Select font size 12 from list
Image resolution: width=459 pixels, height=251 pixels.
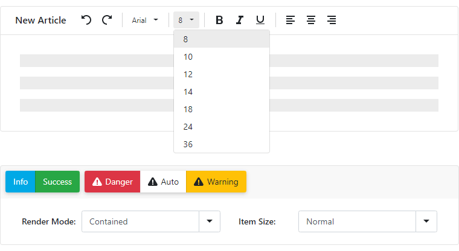[x=188, y=74]
